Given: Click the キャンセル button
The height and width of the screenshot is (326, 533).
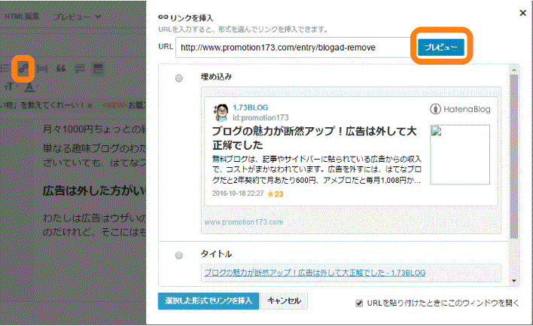Looking at the screenshot, I should click(x=284, y=301).
